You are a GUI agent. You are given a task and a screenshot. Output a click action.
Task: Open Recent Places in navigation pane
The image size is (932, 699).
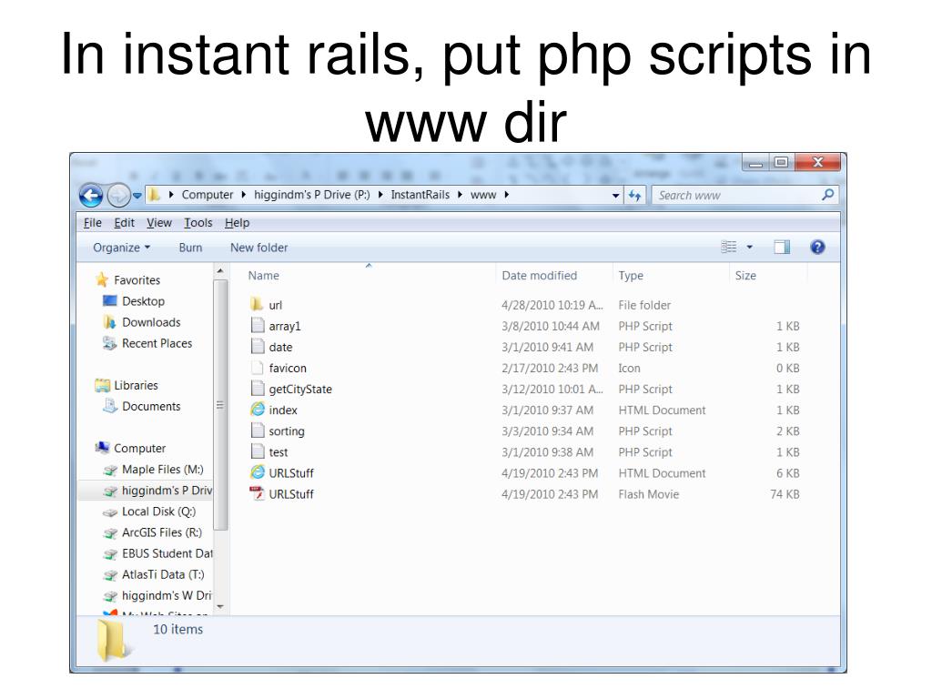pyautogui.click(x=157, y=343)
